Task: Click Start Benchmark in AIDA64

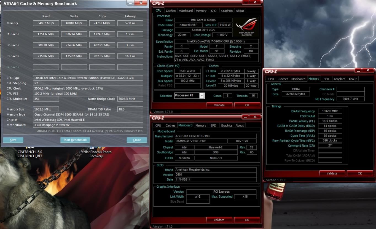Action: (75, 140)
